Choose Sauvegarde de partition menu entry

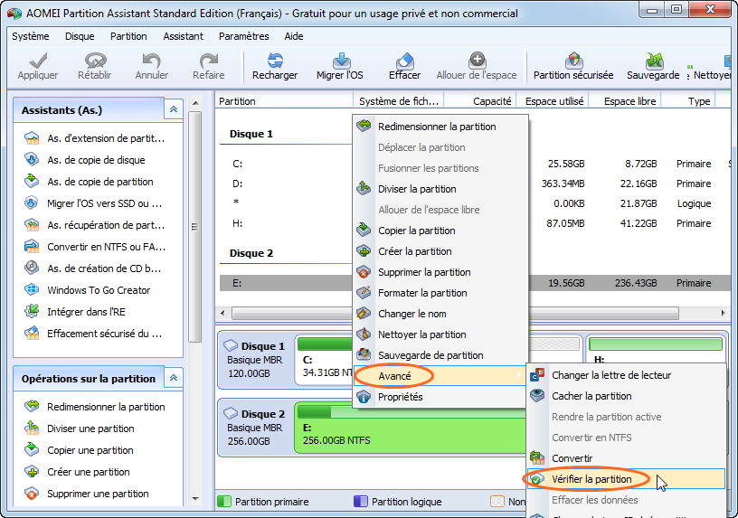click(x=440, y=355)
